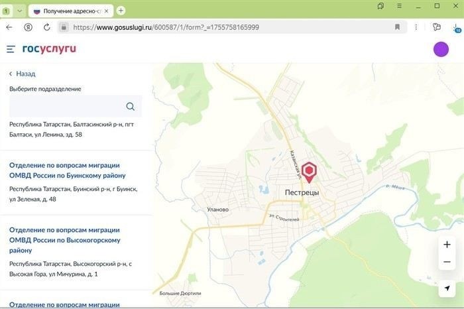This screenshot has height=309, width=464.
Task: Bookmark this page in the address bar
Action: 397,27
